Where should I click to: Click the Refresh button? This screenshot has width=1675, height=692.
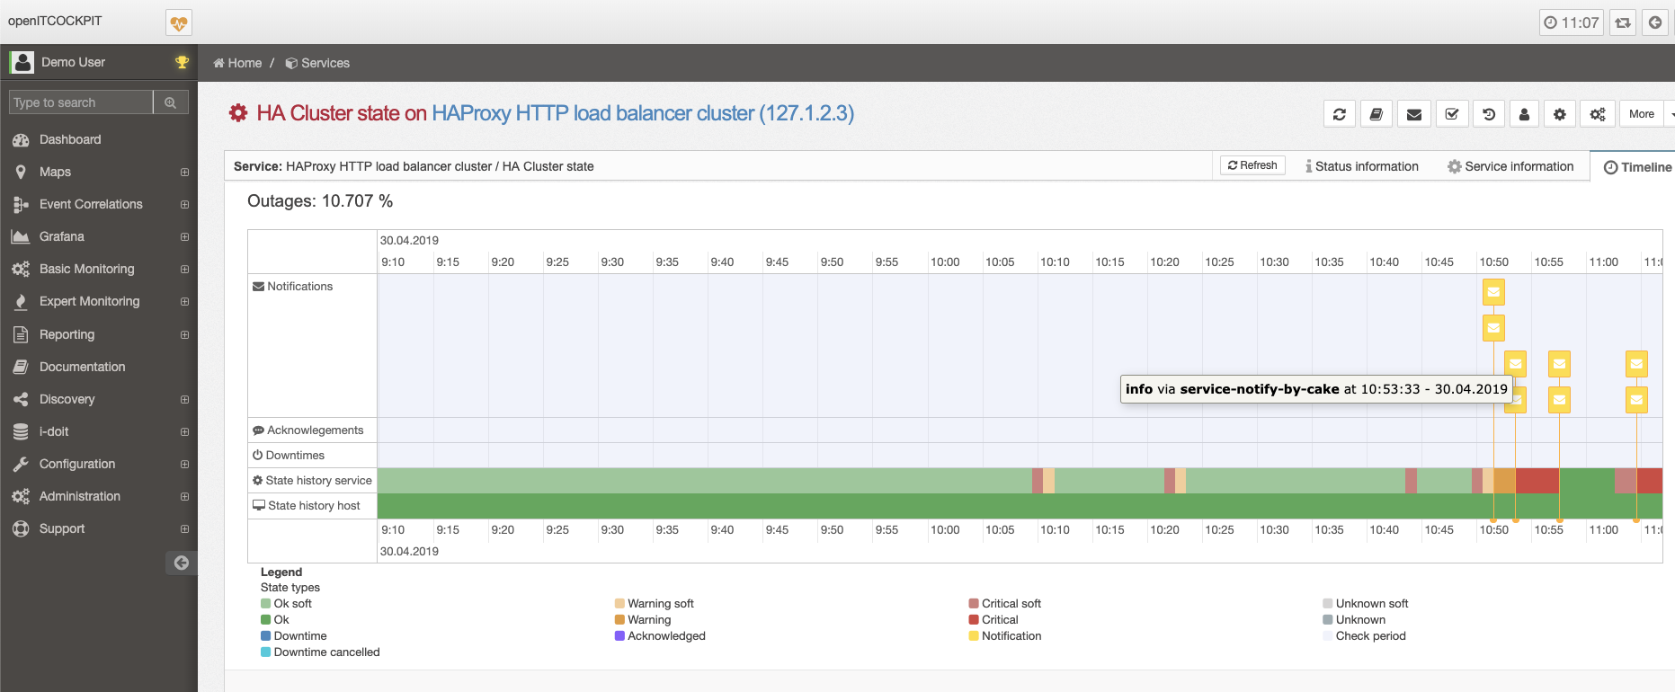[x=1252, y=165]
